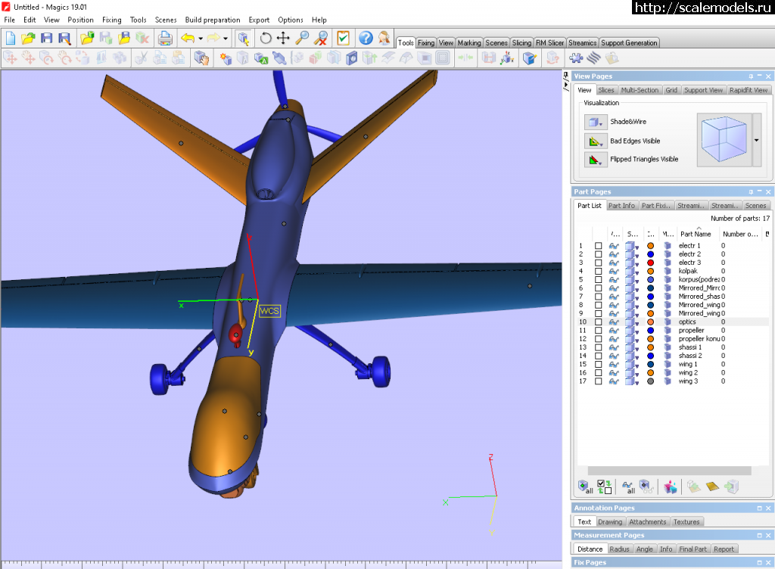Open the Undo history dropdown arrow
Viewport: 775px width, 569px height.
tap(201, 38)
